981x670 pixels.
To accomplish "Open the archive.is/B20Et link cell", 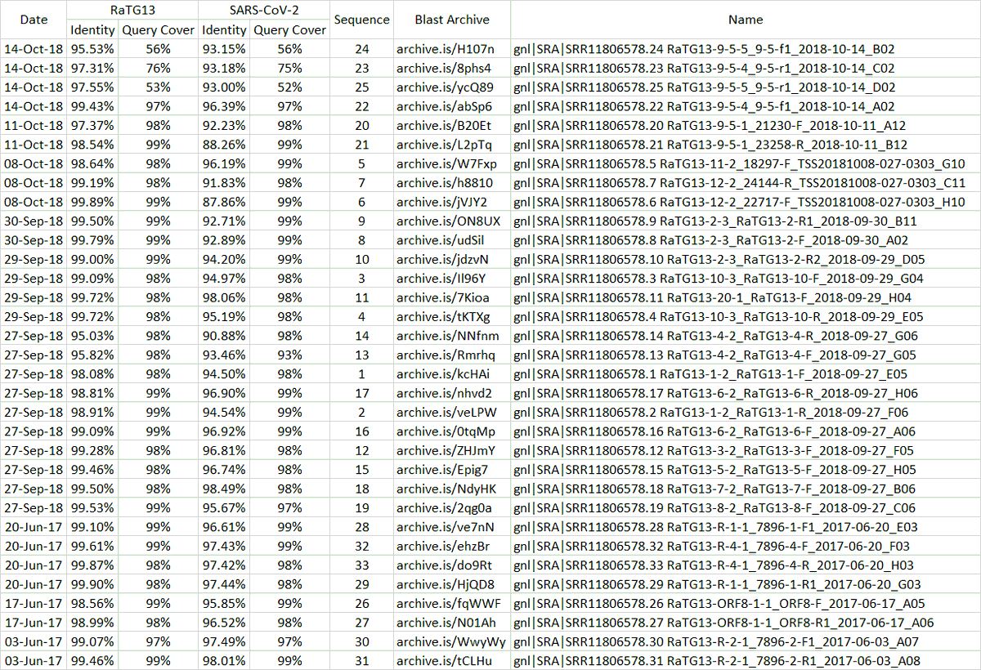I will tap(452, 125).
